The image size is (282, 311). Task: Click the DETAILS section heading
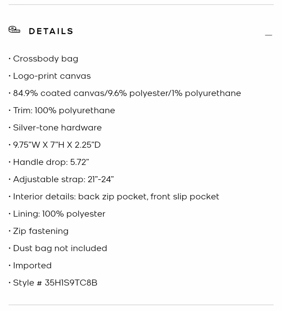[x=51, y=31]
